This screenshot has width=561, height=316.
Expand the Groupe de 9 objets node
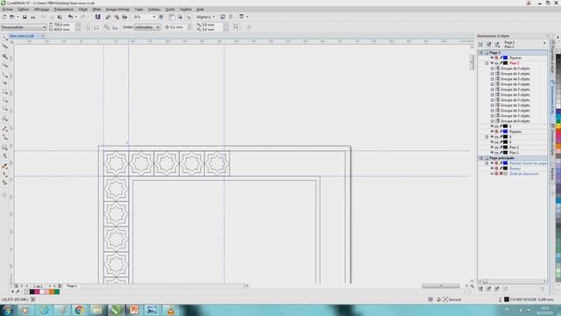pyautogui.click(x=493, y=121)
